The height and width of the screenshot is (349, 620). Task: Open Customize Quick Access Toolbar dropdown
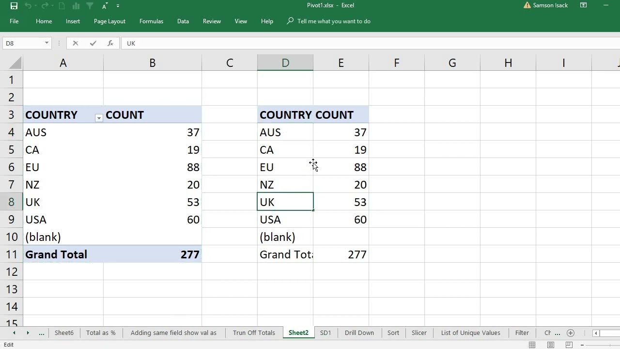(x=118, y=6)
